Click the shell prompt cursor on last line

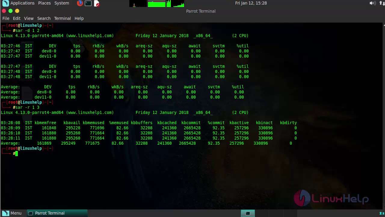17,154
